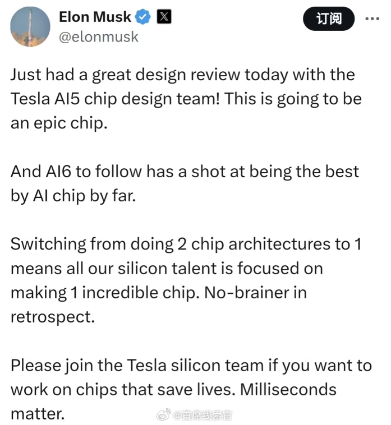This screenshot has width=391, height=425.
Task: Click the 'Just had a great design review' line
Action: click(x=183, y=75)
